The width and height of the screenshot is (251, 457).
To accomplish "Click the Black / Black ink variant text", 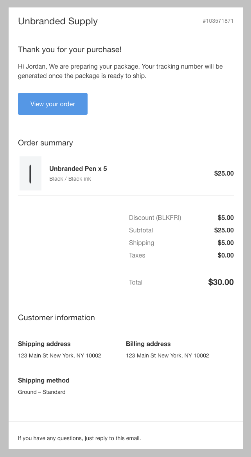I will 70,179.
